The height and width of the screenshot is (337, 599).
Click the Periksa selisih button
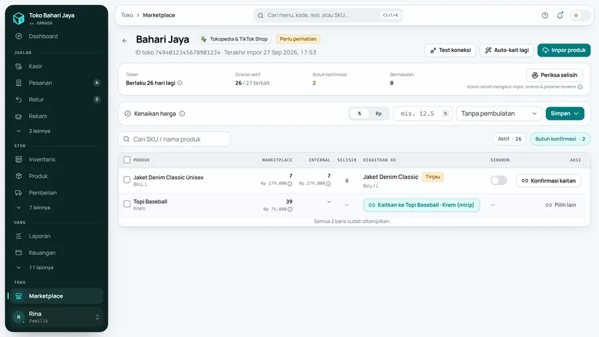[554, 75]
